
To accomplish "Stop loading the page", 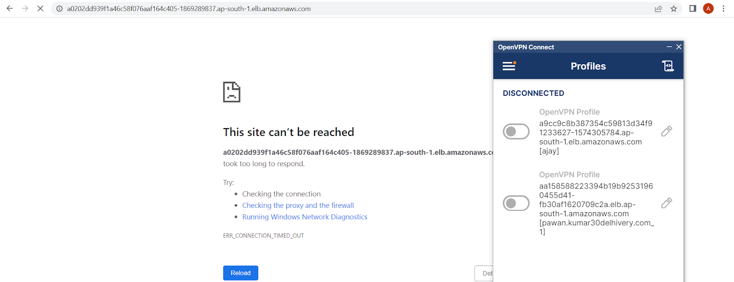I will click(40, 9).
